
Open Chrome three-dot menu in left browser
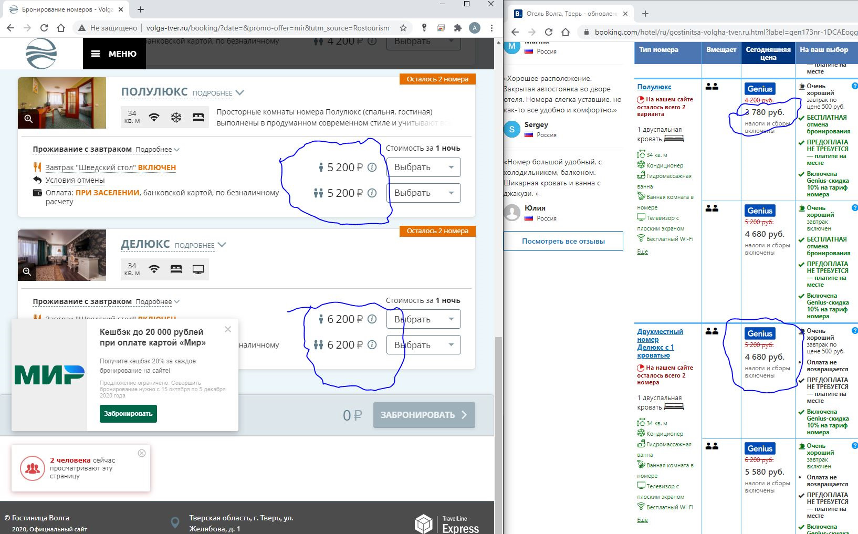491,28
